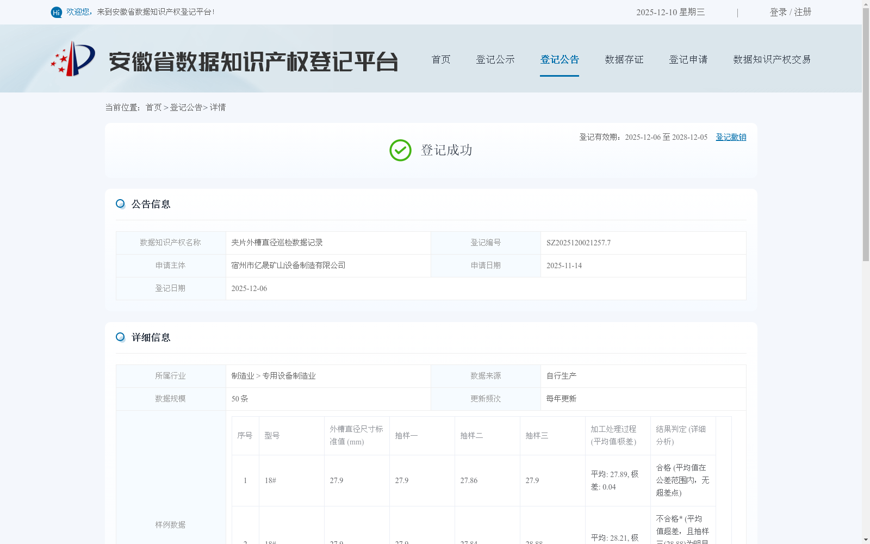
Task: Select the 登记公告 navigation tab
Action: [x=560, y=59]
